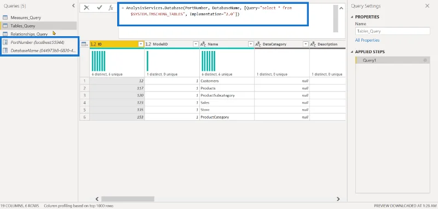Select the Query1 applied step
438x209 pixels.
(393, 60)
